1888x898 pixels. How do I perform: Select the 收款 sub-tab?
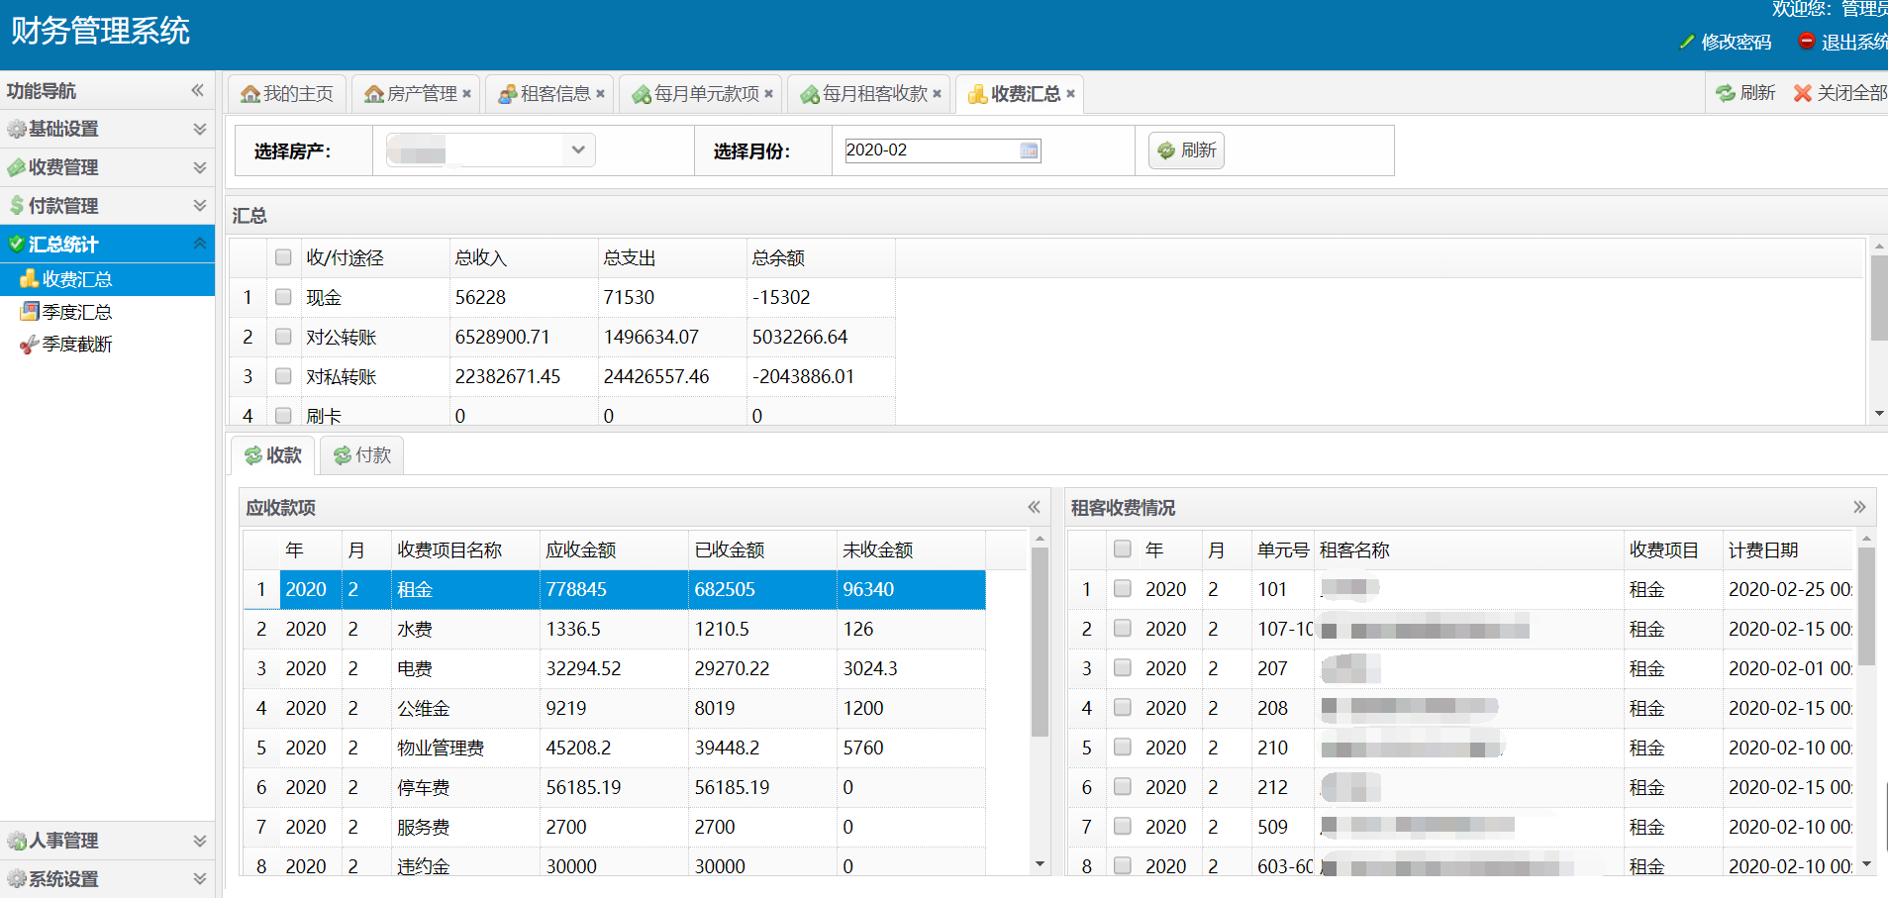[x=273, y=455]
